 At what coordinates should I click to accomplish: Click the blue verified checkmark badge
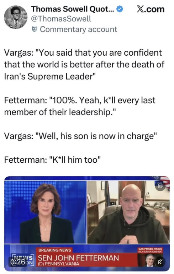pos(120,9)
